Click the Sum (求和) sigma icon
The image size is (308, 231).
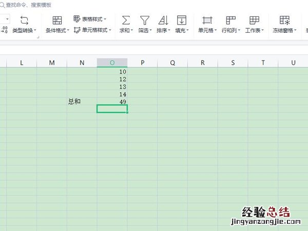[126, 20]
